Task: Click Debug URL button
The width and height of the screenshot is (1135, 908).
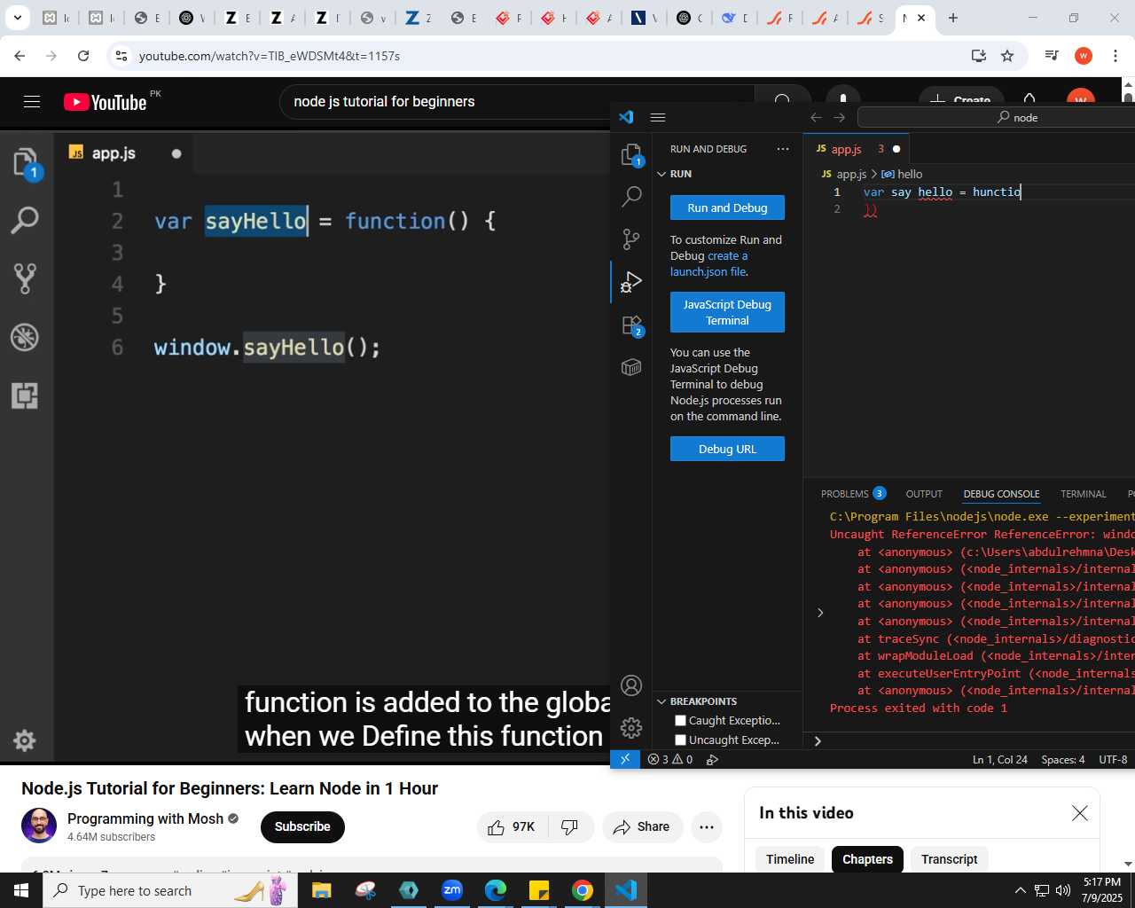Action: 727,449
